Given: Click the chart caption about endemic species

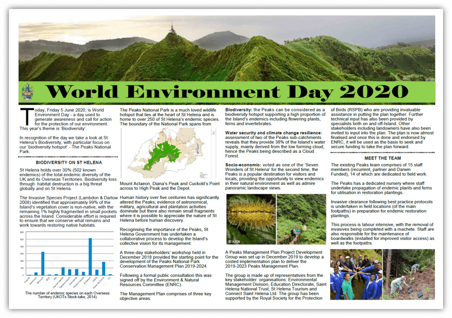Looking at the screenshot, I should click(67, 295).
